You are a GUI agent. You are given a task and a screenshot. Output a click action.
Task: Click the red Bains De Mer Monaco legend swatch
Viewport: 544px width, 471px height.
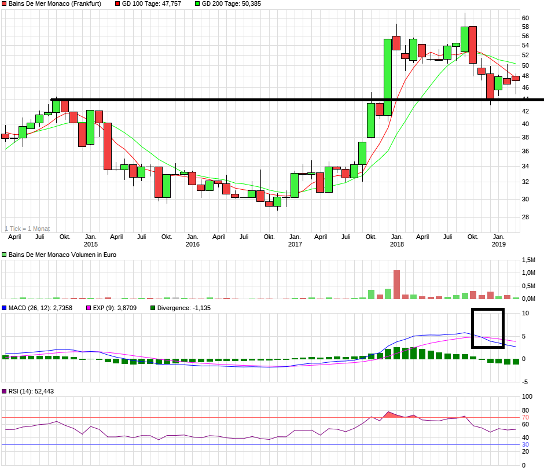click(4, 4)
